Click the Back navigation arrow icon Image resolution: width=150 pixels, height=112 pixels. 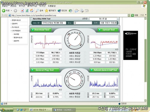pos(4,10)
